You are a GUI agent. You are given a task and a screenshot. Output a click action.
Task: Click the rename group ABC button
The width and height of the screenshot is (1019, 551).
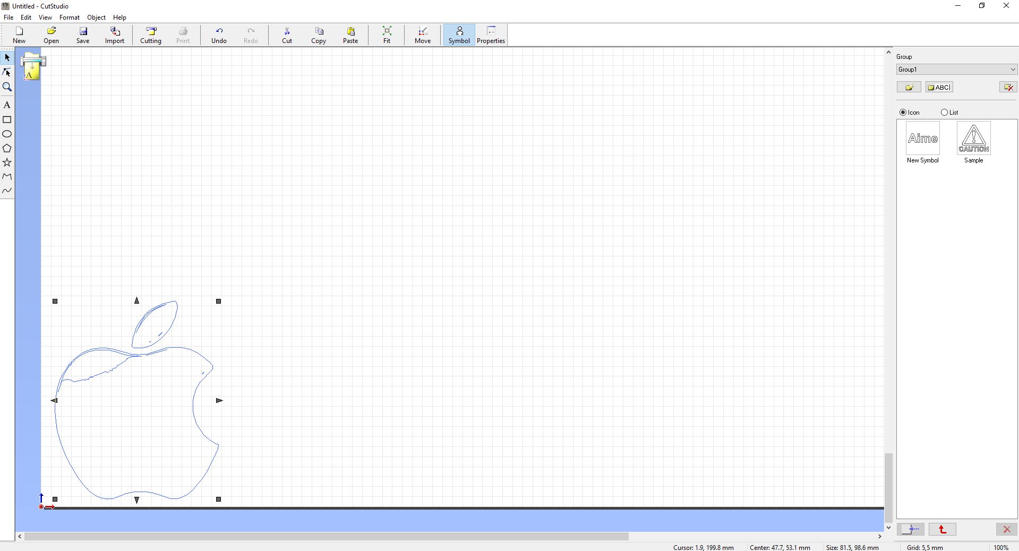pyautogui.click(x=939, y=87)
